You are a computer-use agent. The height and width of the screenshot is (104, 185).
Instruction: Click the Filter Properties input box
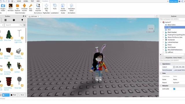point(172,60)
